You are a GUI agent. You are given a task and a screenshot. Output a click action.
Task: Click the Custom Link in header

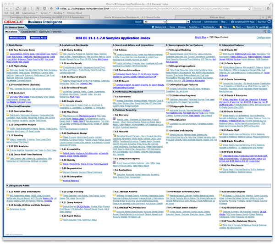[159, 27]
